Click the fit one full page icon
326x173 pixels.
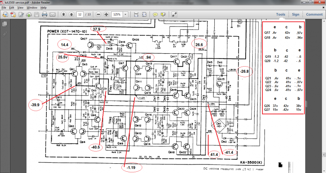[x=144, y=15]
